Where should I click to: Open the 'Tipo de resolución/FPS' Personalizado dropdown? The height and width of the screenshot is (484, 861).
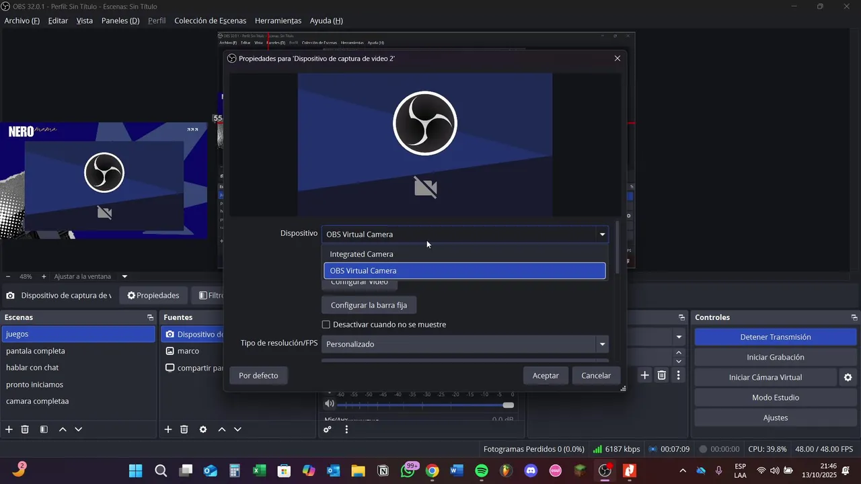coord(465,344)
